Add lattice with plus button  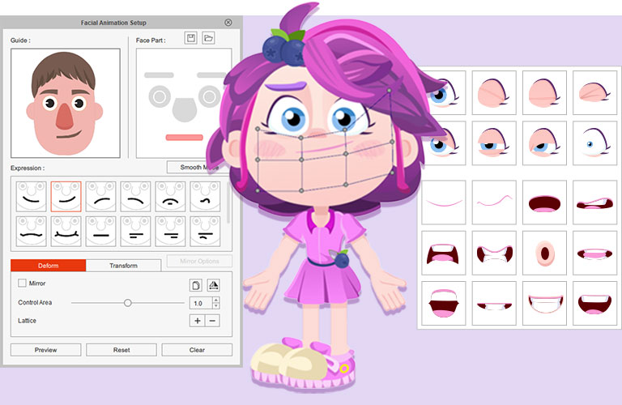197,321
